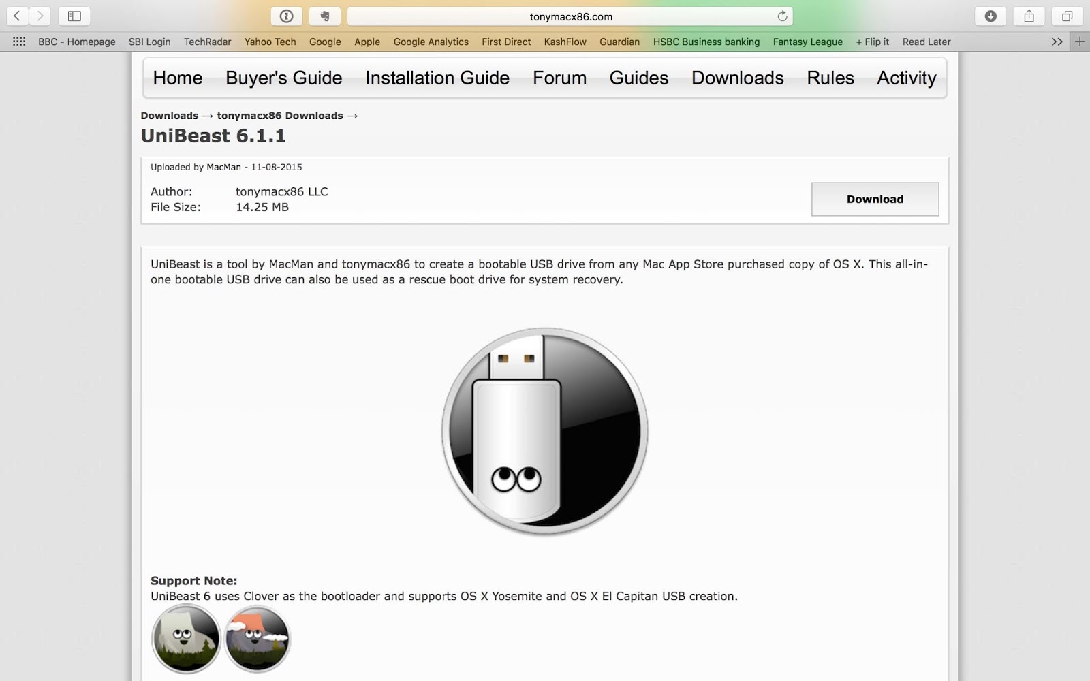Open the BBC - Homepage bookmark
The image size is (1090, 681).
77,42
